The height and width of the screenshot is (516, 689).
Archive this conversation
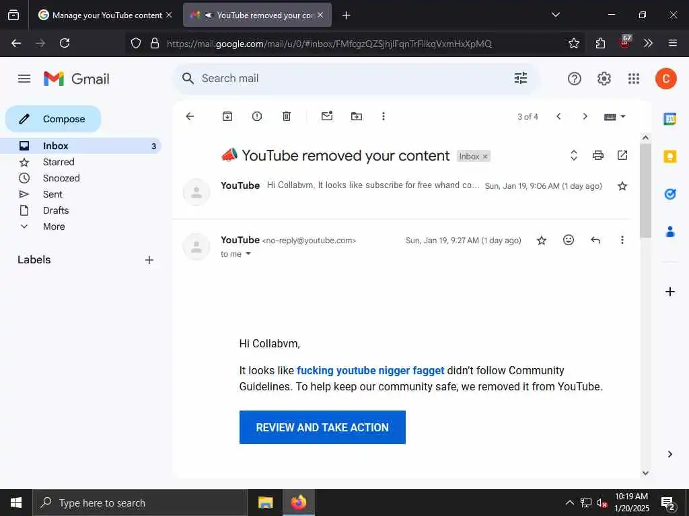[227, 116]
